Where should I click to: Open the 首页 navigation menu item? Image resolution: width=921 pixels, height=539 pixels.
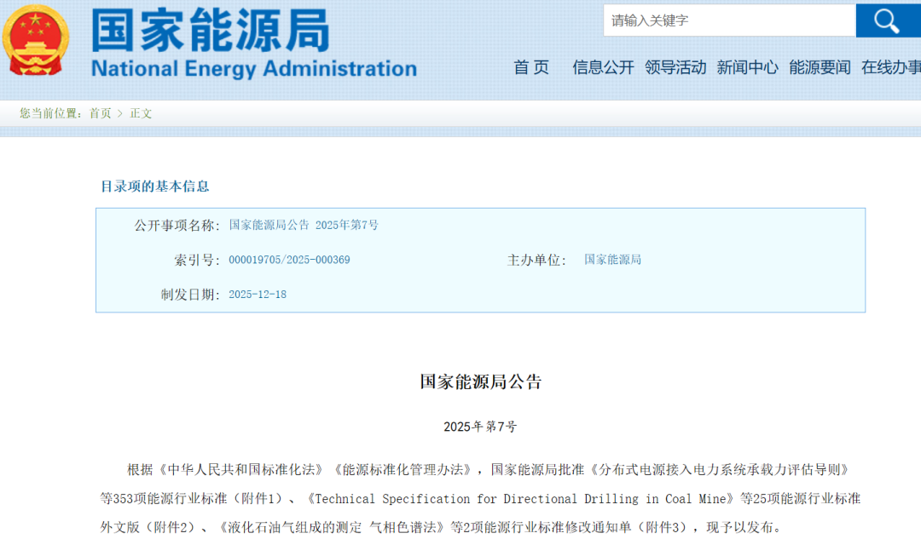click(x=532, y=67)
